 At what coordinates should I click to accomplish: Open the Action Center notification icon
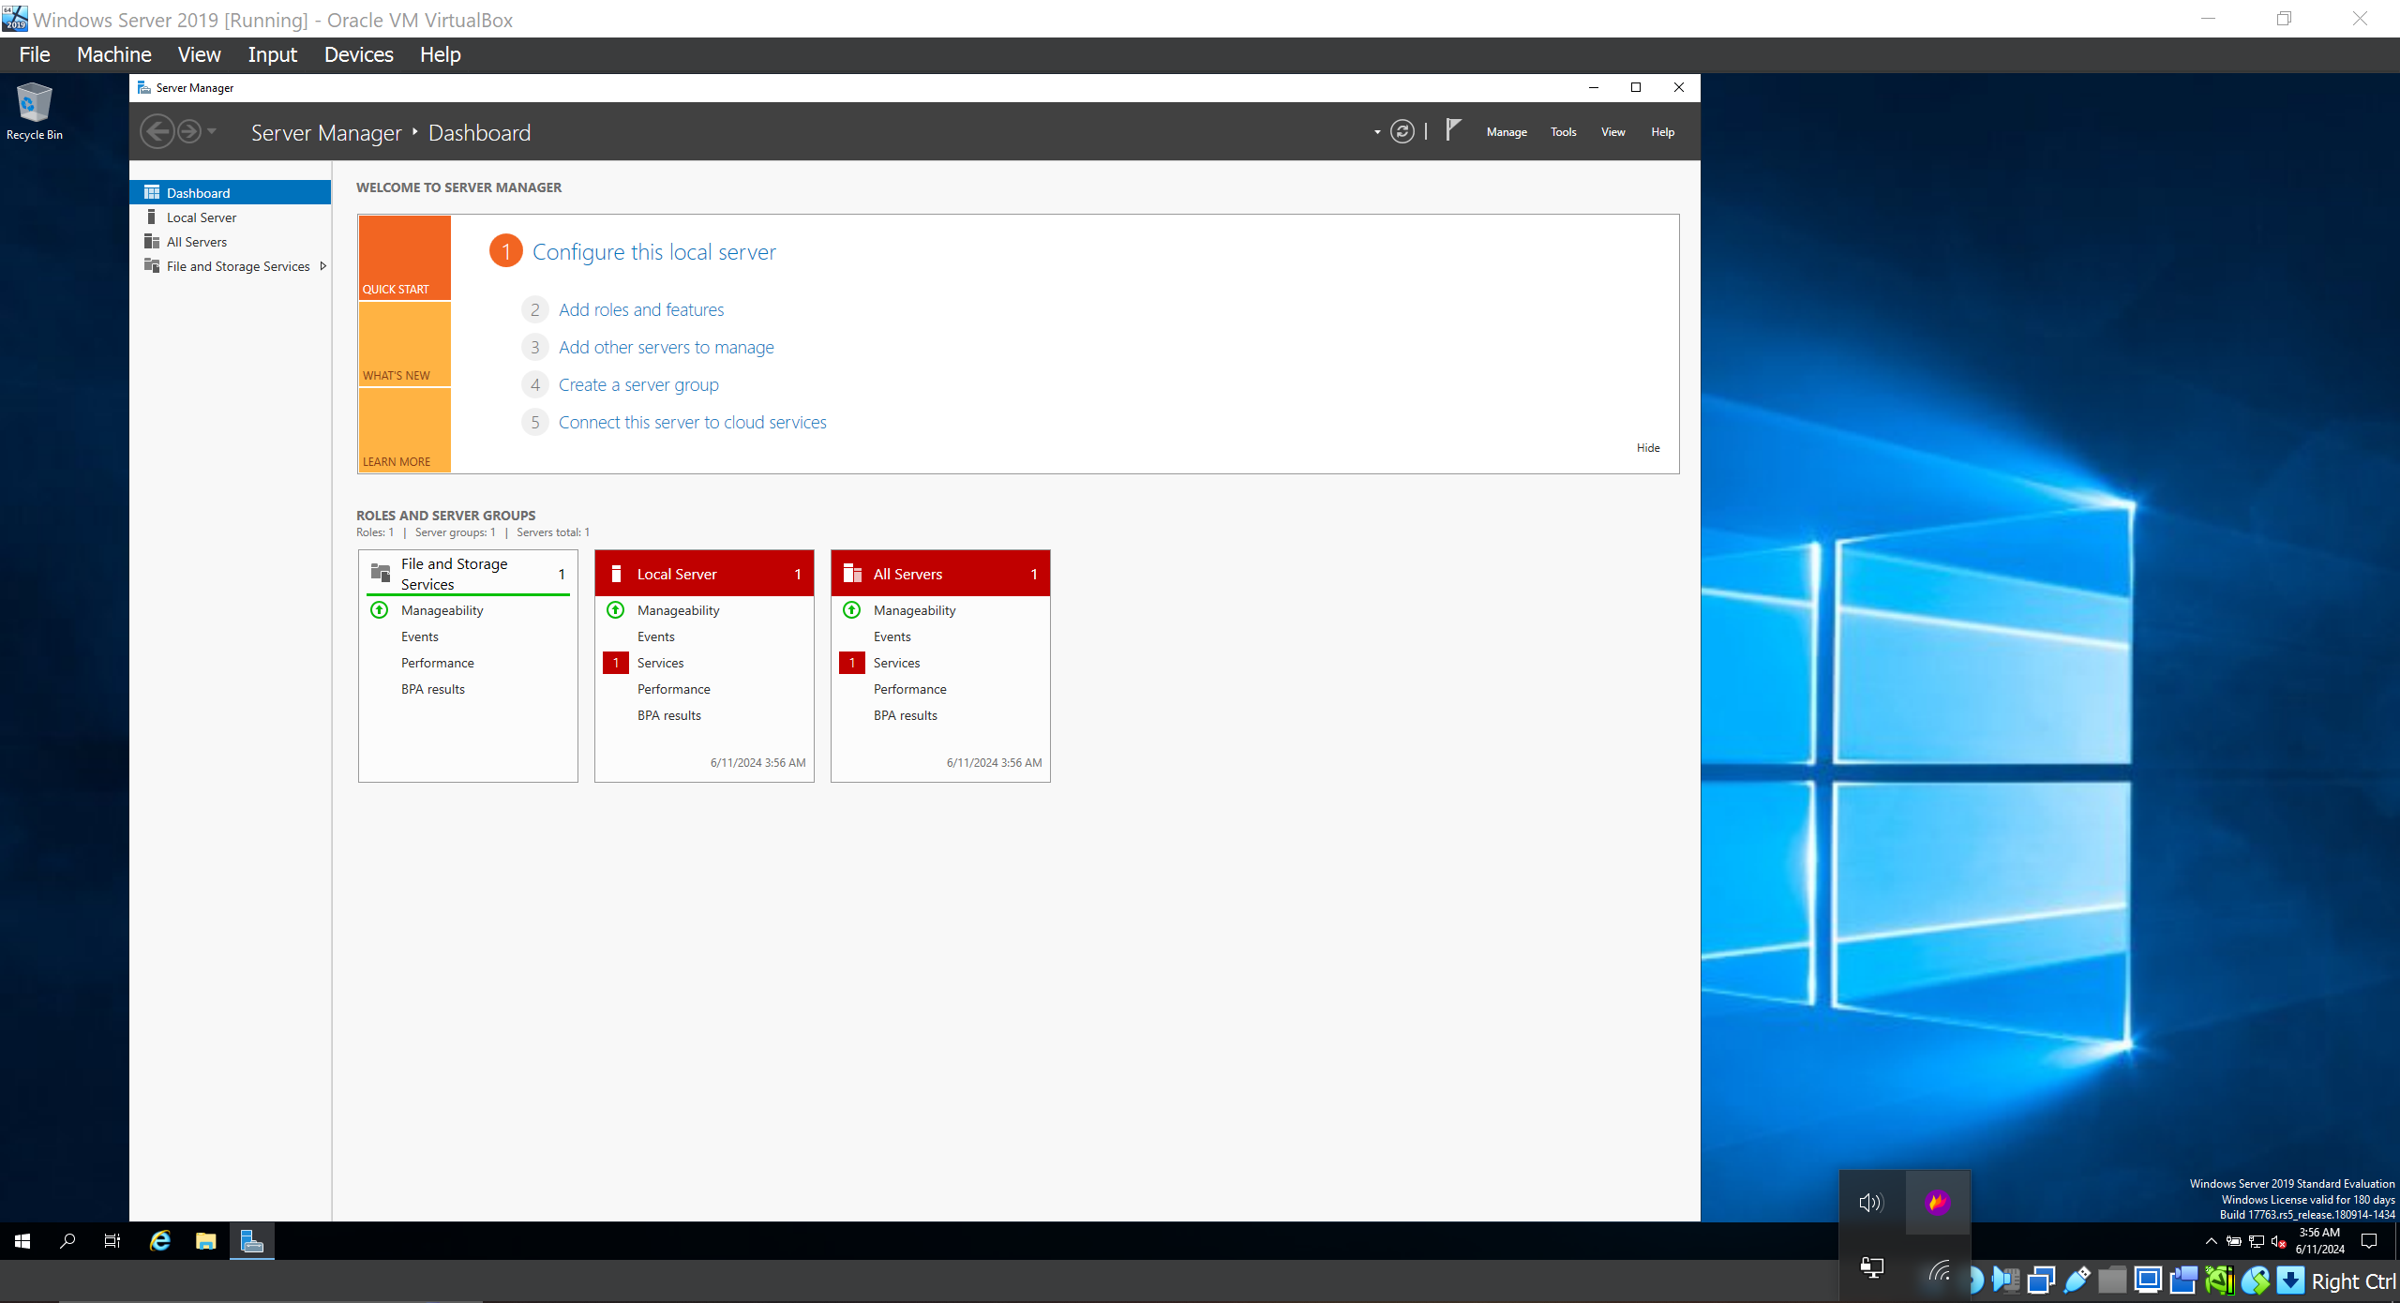point(2369,1241)
